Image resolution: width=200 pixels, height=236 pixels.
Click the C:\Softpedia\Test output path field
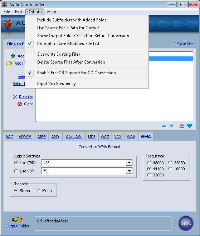click(103, 224)
